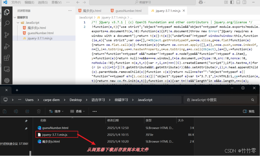Screen dimensions: 260x156
Task: Sort files by the 修改日期 column header
Action: point(113,120)
